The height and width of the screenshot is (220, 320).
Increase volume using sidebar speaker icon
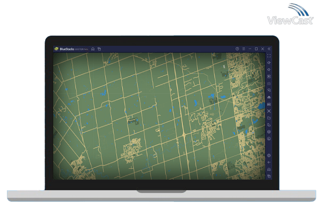click(269, 63)
